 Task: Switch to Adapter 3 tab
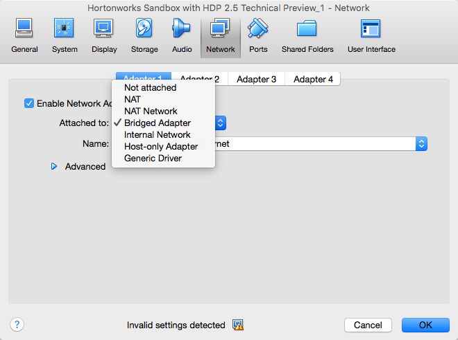click(256, 79)
